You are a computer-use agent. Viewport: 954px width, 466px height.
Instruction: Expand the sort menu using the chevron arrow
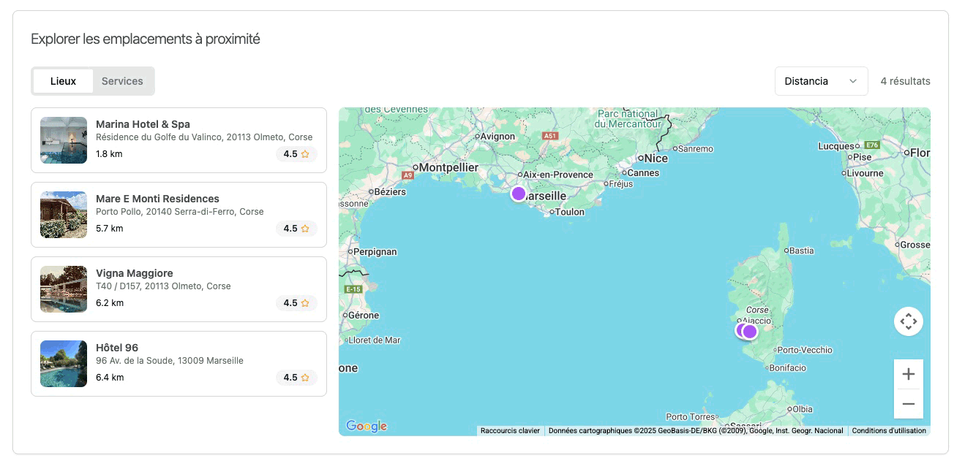pos(852,81)
